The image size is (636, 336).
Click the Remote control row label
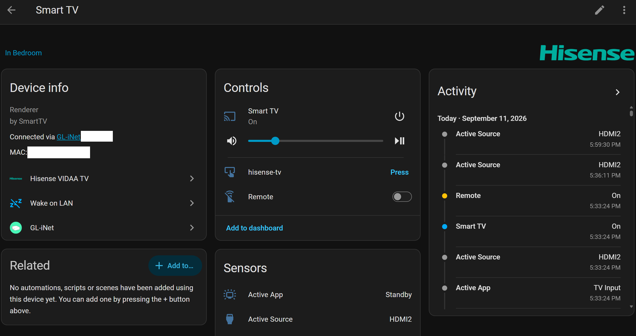[261, 197]
